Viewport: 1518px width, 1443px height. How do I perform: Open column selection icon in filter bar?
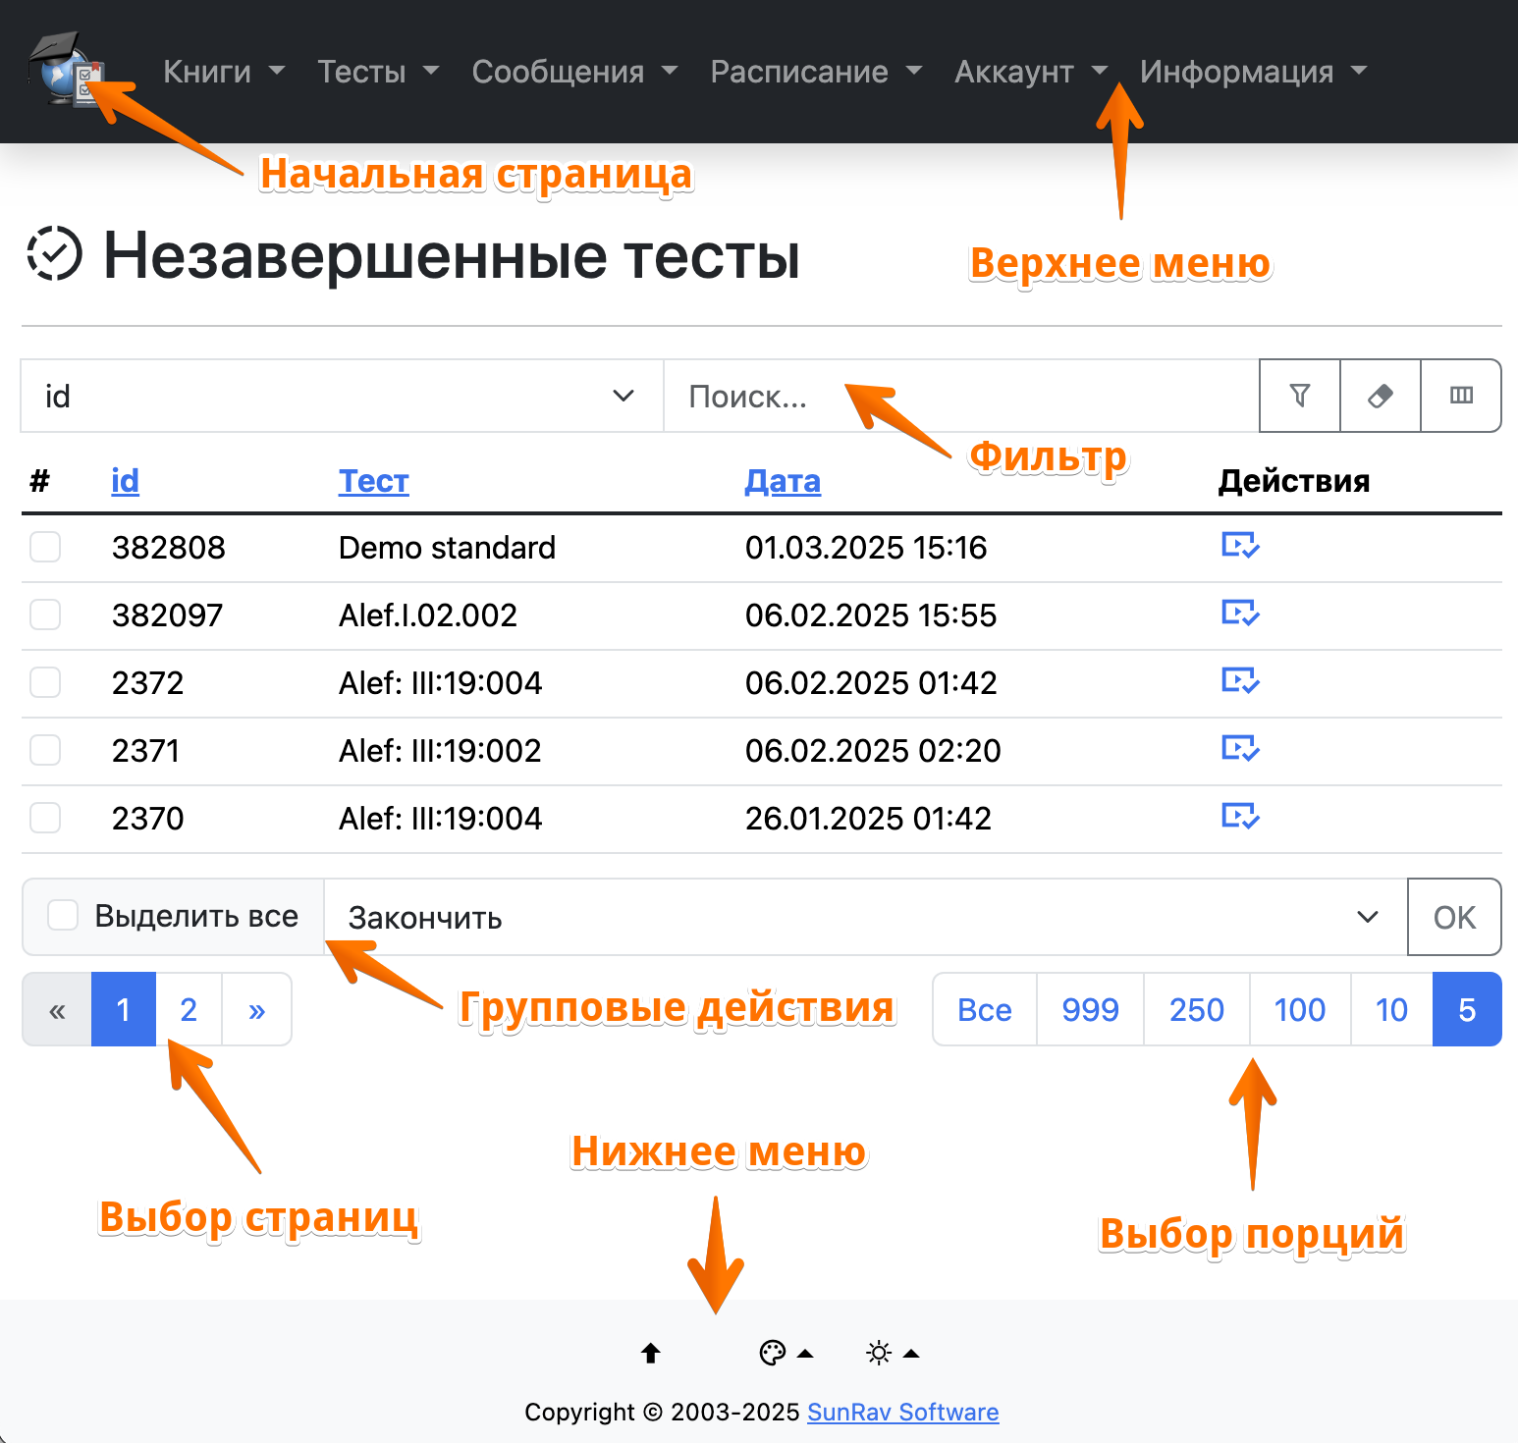click(x=1461, y=396)
